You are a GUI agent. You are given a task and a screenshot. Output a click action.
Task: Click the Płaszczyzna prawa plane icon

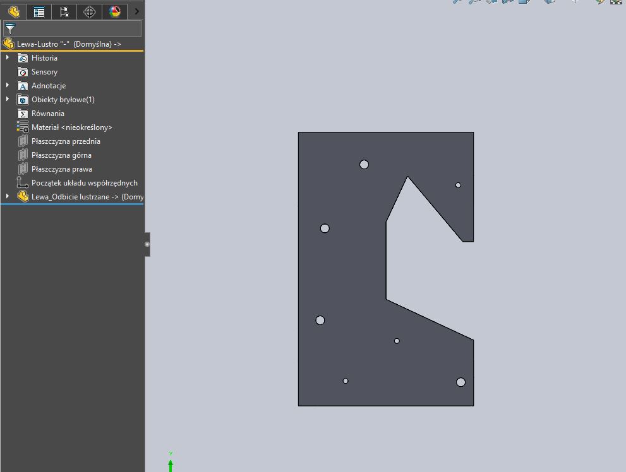pos(23,169)
